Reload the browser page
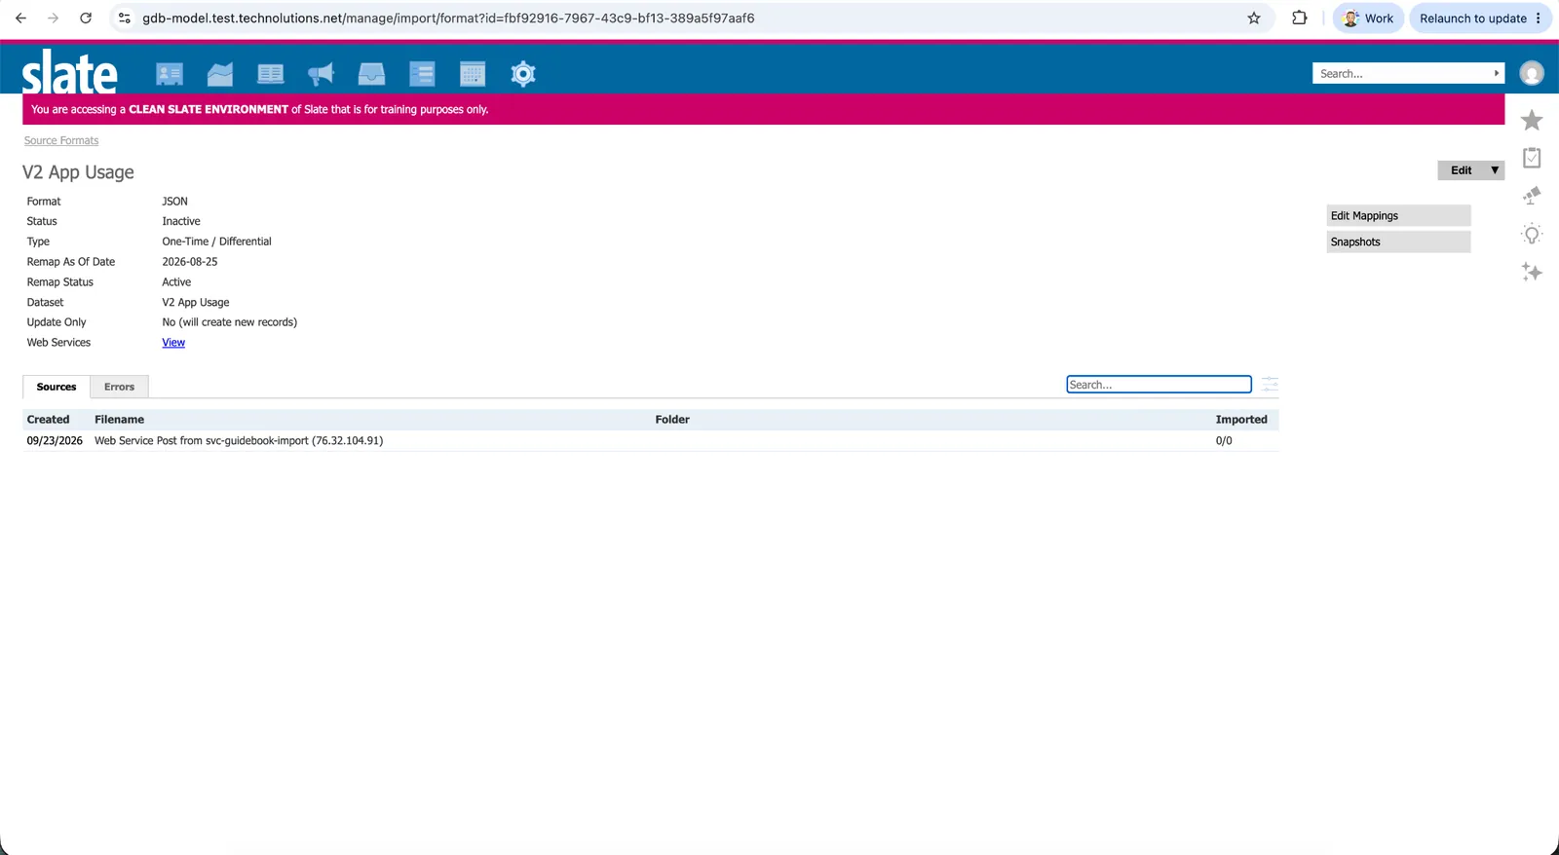Screen dimensions: 1559x855 86,19
